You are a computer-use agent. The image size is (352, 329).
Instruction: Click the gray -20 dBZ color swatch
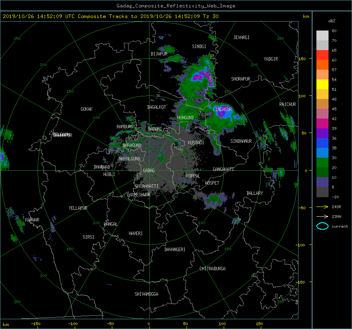(322, 192)
